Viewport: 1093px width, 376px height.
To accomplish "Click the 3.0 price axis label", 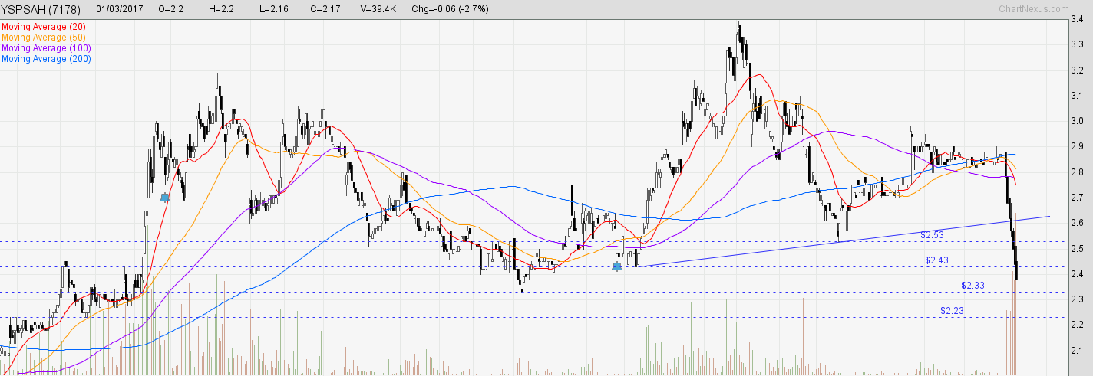I will [x=1077, y=121].
